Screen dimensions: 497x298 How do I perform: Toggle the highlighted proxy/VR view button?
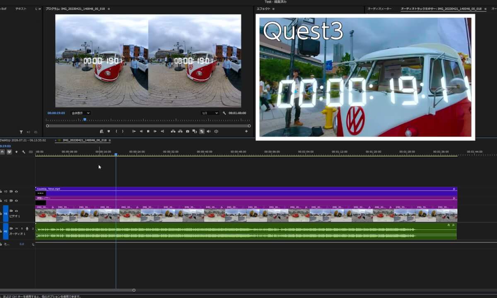pyautogui.click(x=202, y=131)
